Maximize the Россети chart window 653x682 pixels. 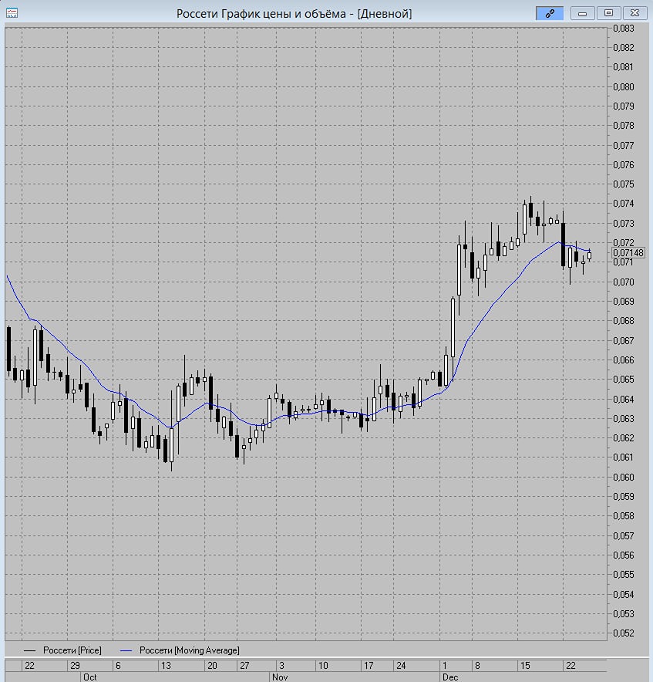608,13
